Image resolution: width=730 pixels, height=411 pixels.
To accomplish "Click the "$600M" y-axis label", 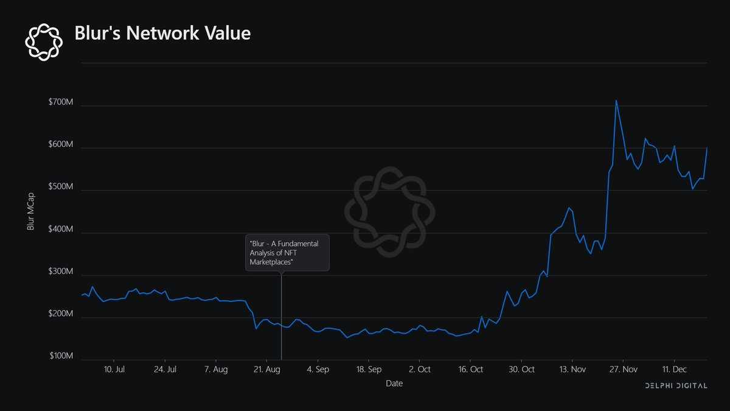I will [x=61, y=144].
